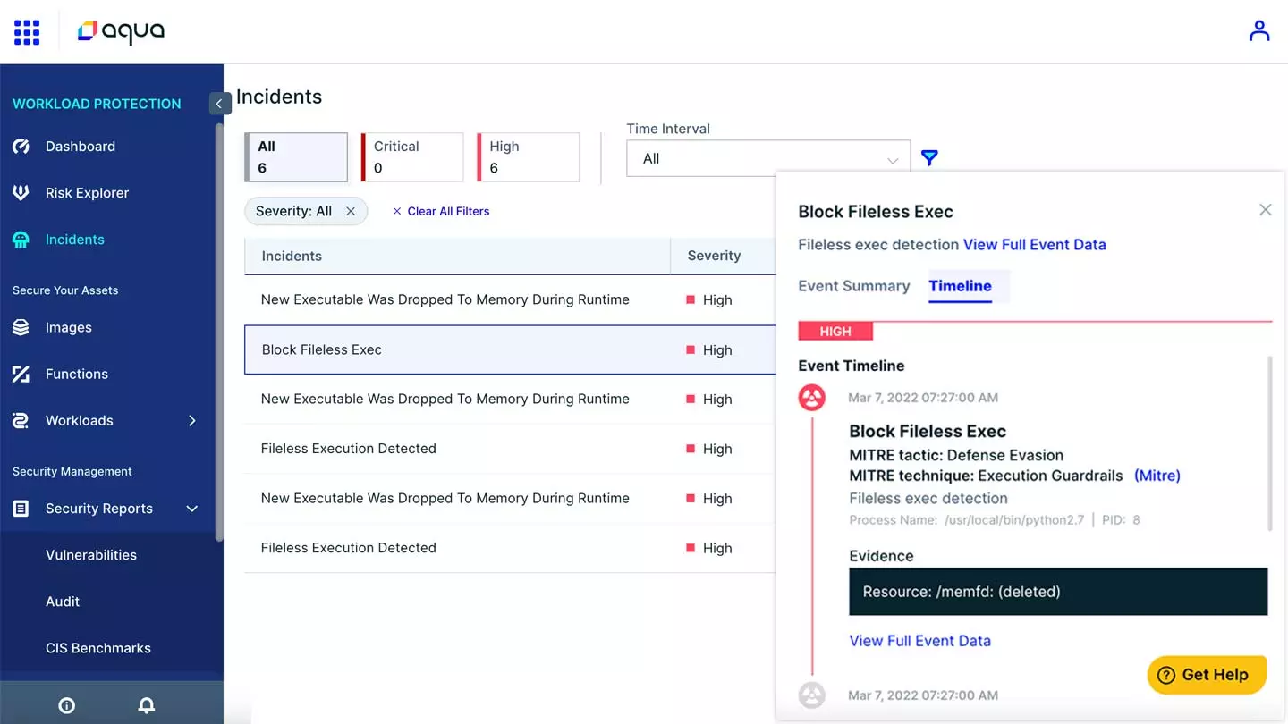Click the HIGH severity badge
1288x724 pixels.
click(835, 332)
